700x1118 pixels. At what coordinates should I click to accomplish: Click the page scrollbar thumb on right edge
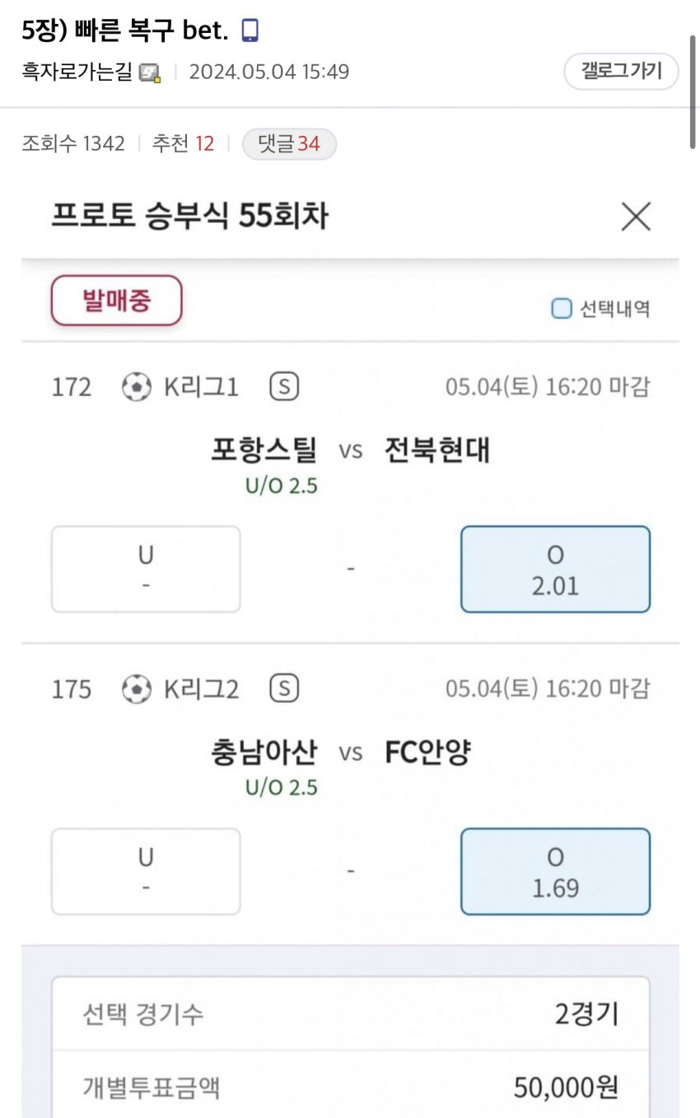click(x=694, y=91)
